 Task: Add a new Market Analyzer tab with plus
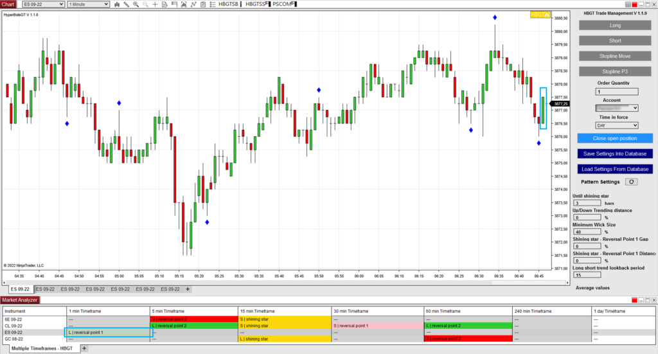(84, 348)
